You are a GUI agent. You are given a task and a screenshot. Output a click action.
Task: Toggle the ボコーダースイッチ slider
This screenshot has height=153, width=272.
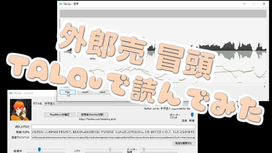pyautogui.click(x=192, y=115)
